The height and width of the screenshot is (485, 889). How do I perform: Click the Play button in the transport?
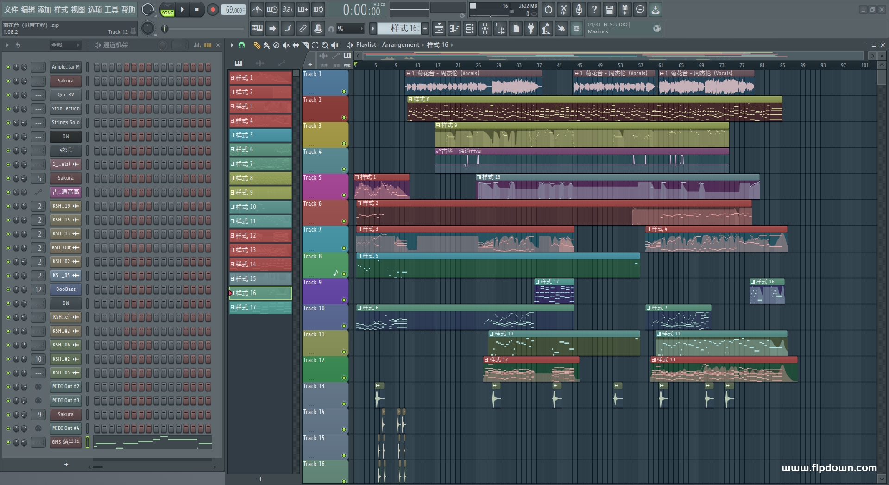182,9
